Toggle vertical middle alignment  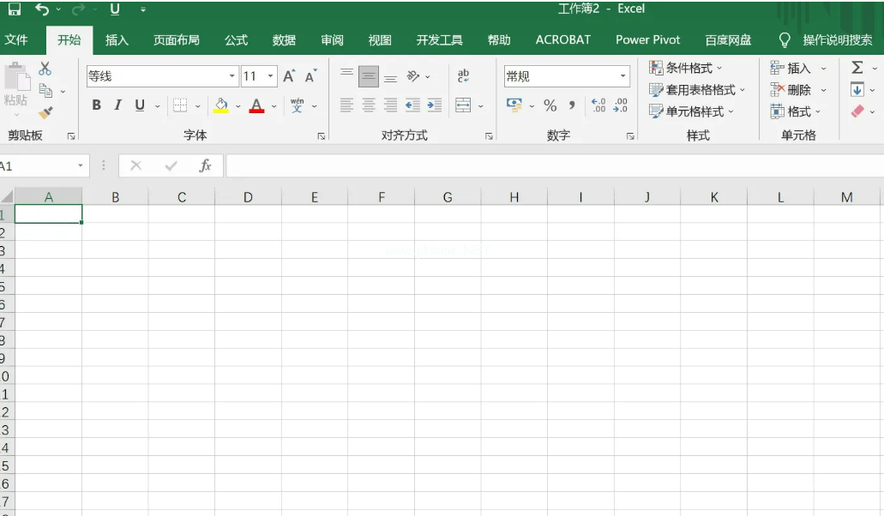click(x=369, y=76)
